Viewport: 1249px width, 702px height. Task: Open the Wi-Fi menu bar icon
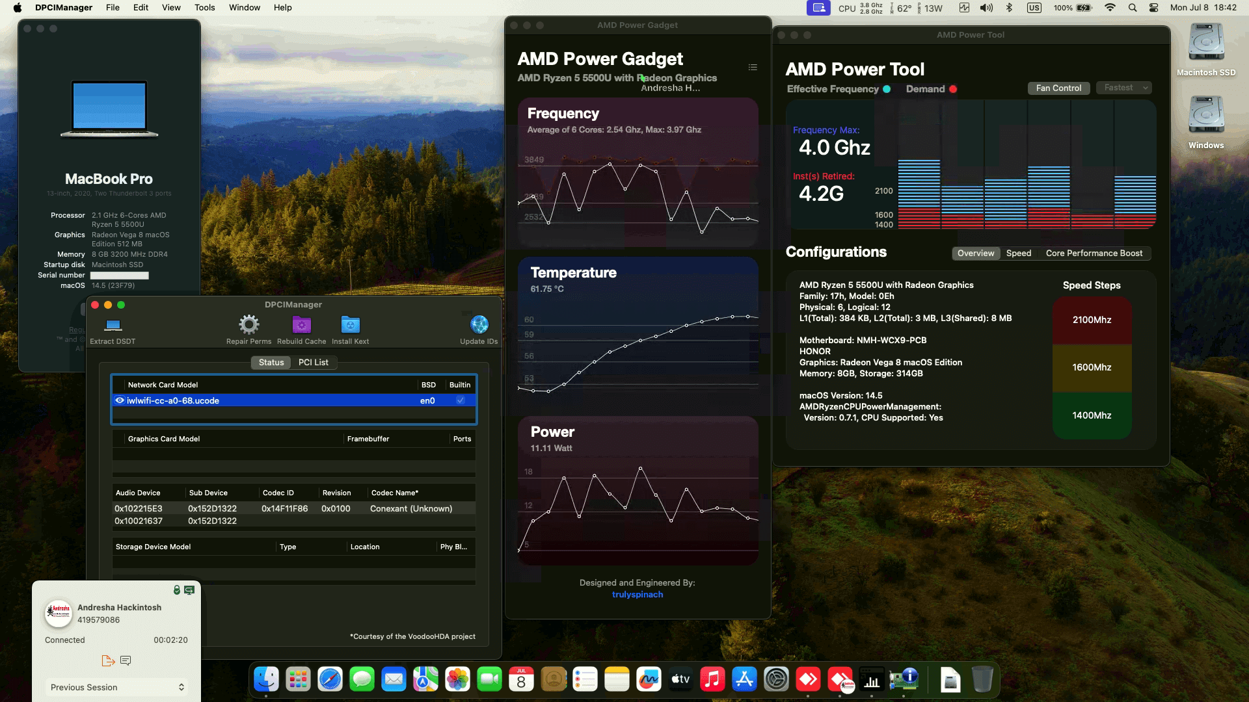pyautogui.click(x=1110, y=8)
